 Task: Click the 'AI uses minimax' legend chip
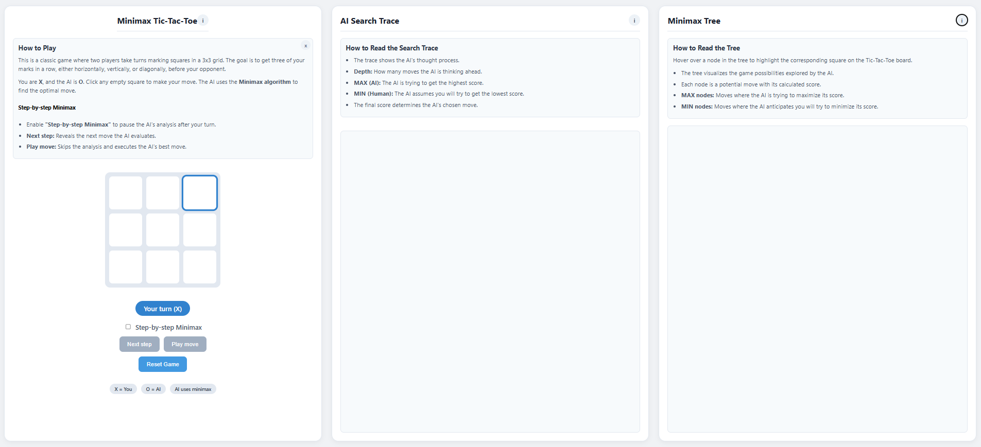pyautogui.click(x=193, y=389)
